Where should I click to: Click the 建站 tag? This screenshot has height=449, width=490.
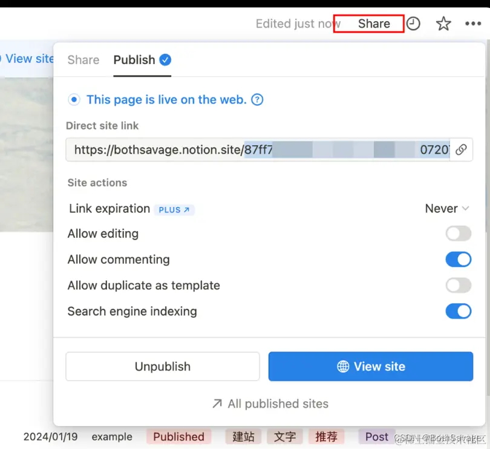pyautogui.click(x=243, y=436)
